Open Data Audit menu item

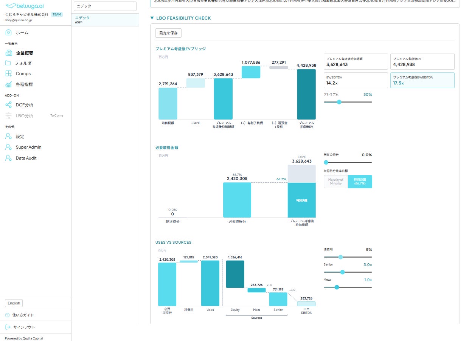pyautogui.click(x=26, y=158)
